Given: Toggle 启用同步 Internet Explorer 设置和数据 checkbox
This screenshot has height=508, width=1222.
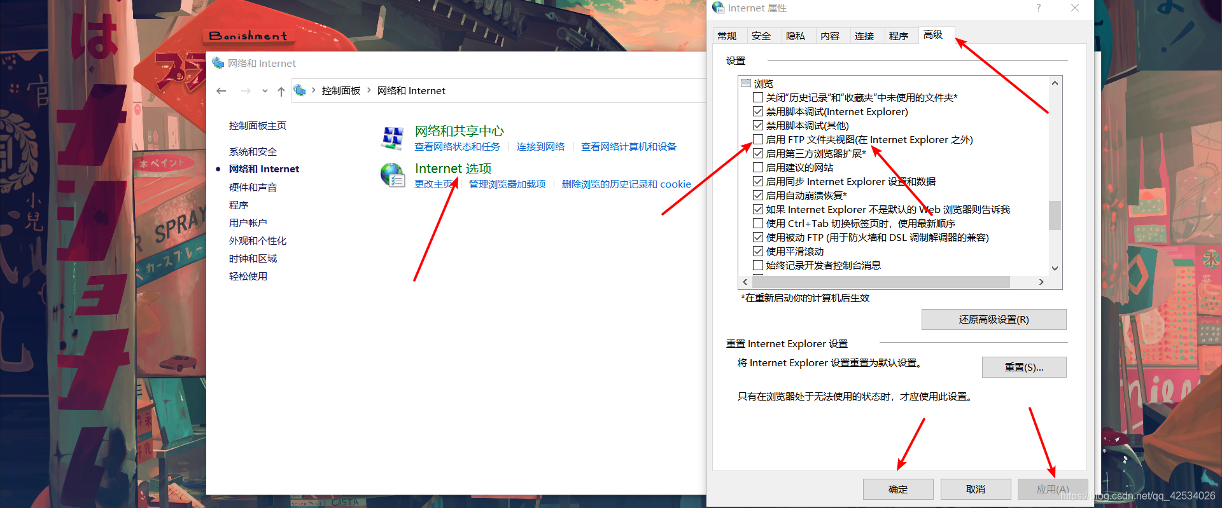Looking at the screenshot, I should (758, 181).
